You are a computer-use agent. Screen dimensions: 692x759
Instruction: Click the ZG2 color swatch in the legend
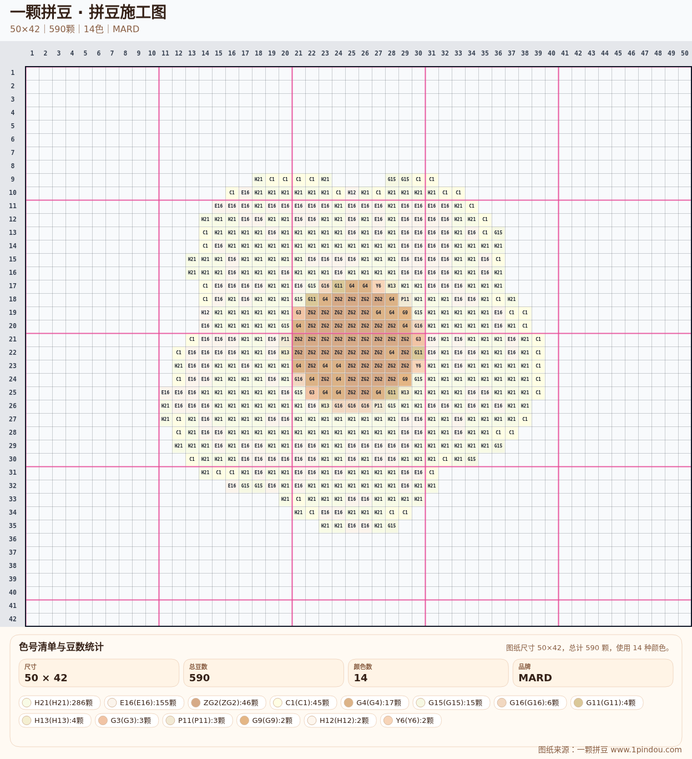(x=195, y=702)
